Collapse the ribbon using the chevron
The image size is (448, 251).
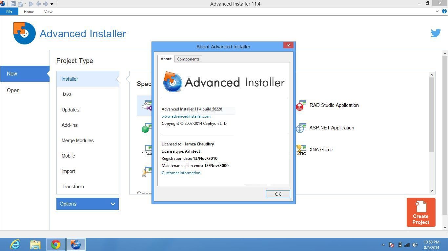click(437, 11)
